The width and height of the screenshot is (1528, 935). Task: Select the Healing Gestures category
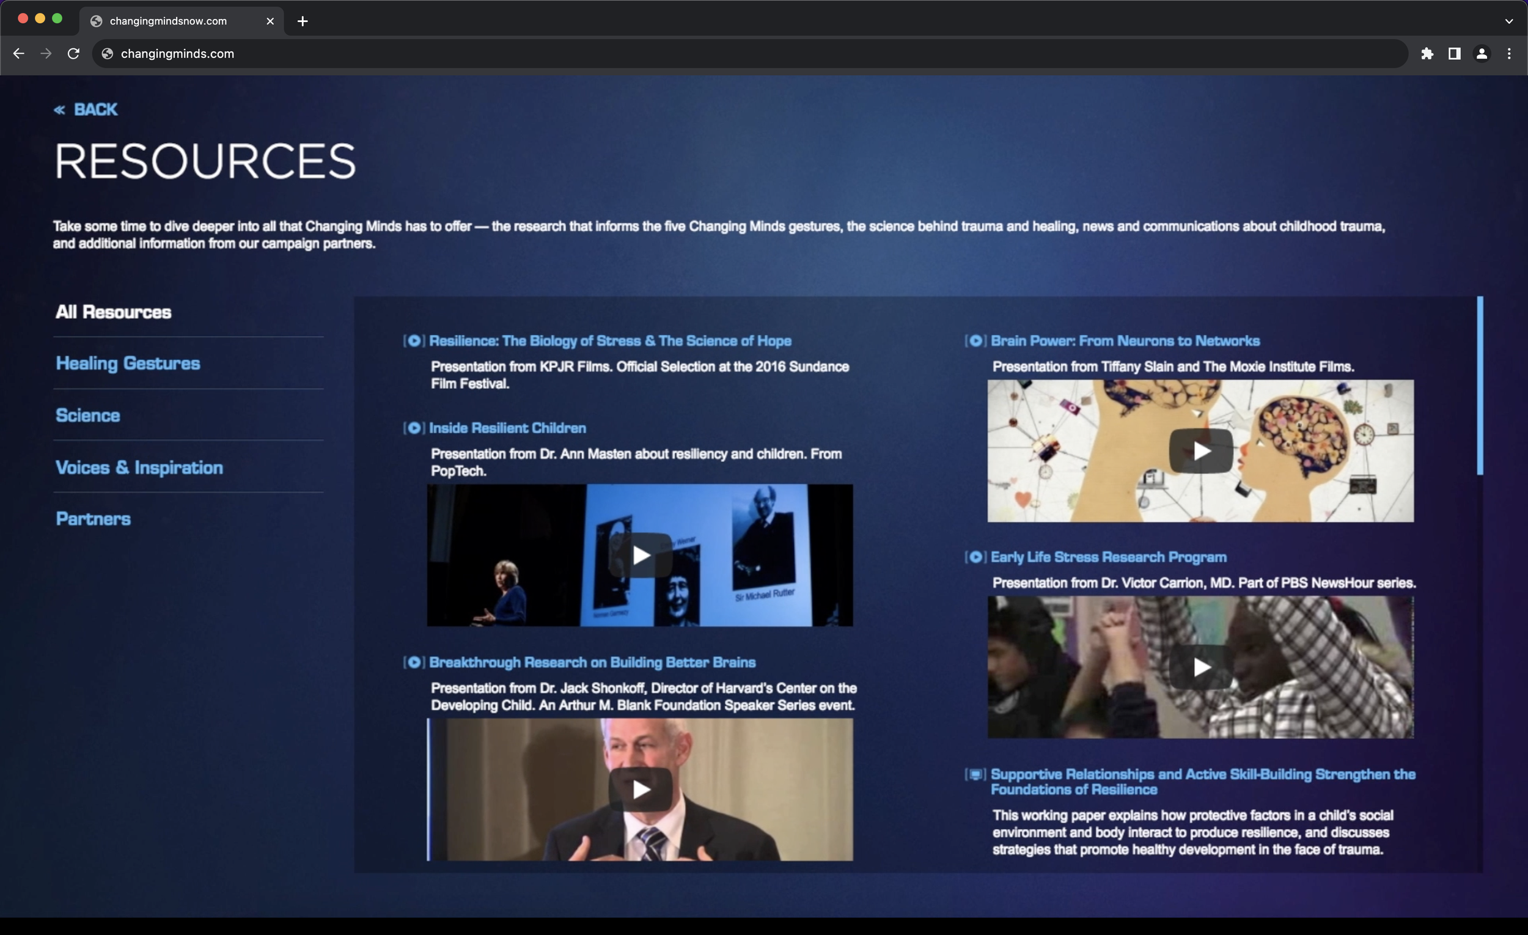(x=128, y=364)
